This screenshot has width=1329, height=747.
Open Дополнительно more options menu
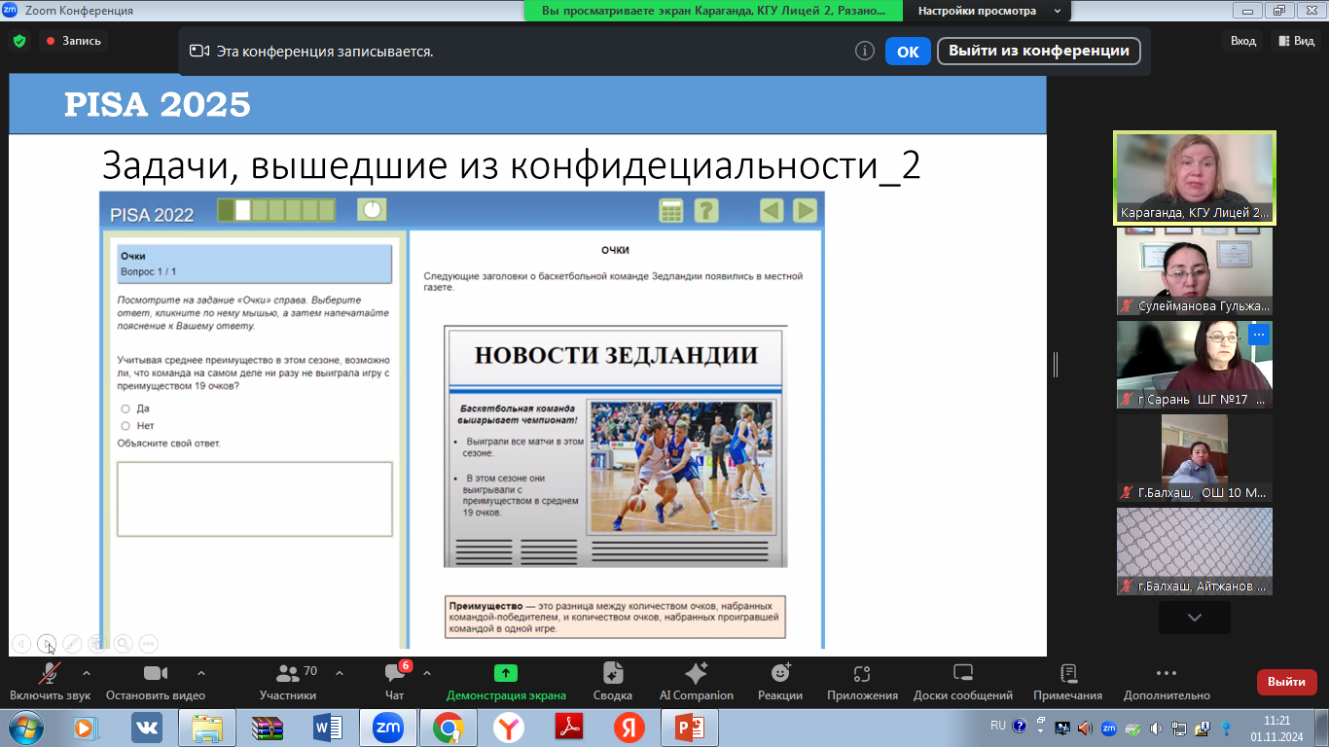1167,674
